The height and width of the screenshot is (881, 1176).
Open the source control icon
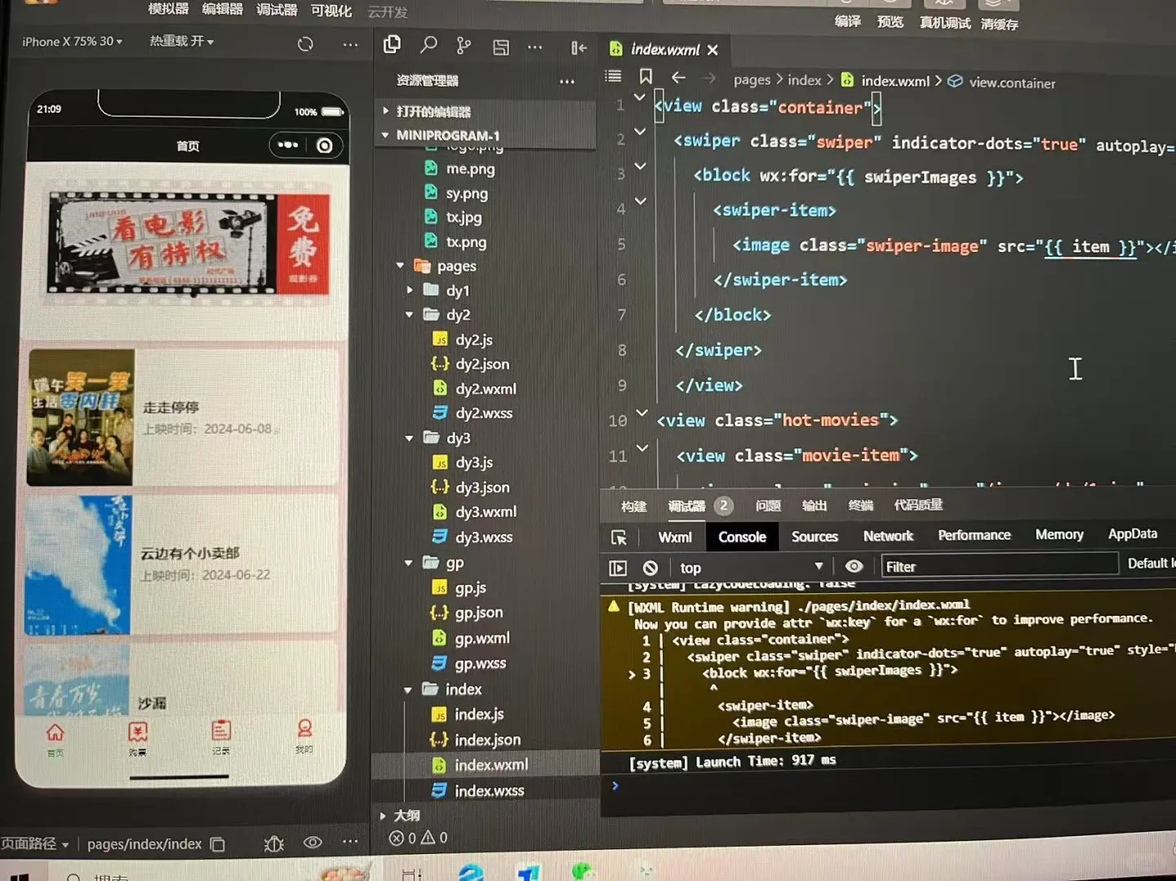[x=464, y=46]
